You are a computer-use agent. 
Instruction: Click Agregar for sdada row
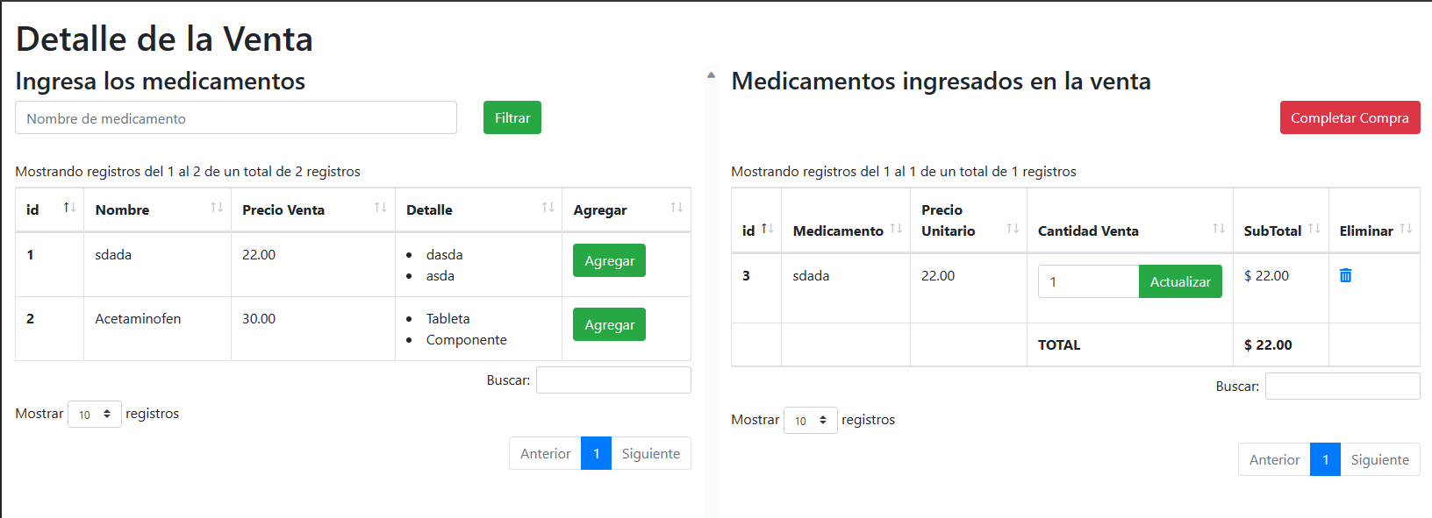pyautogui.click(x=609, y=260)
